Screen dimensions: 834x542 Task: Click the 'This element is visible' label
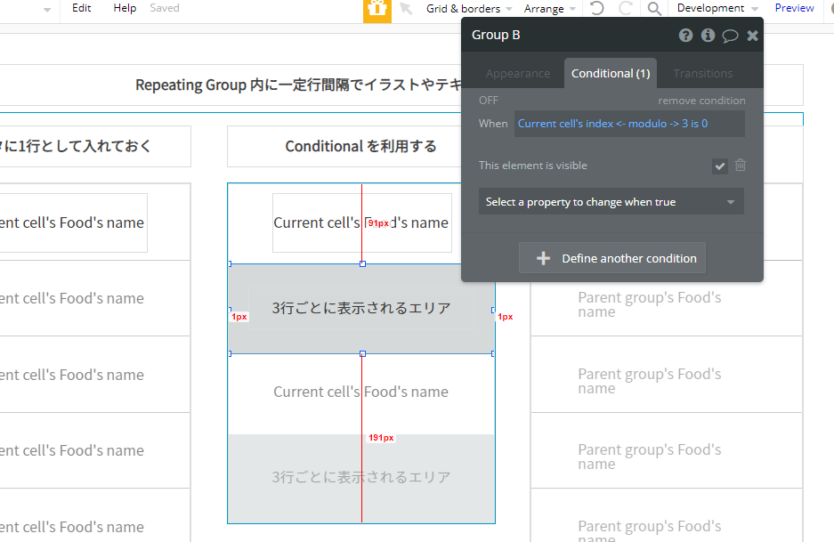[x=532, y=166]
